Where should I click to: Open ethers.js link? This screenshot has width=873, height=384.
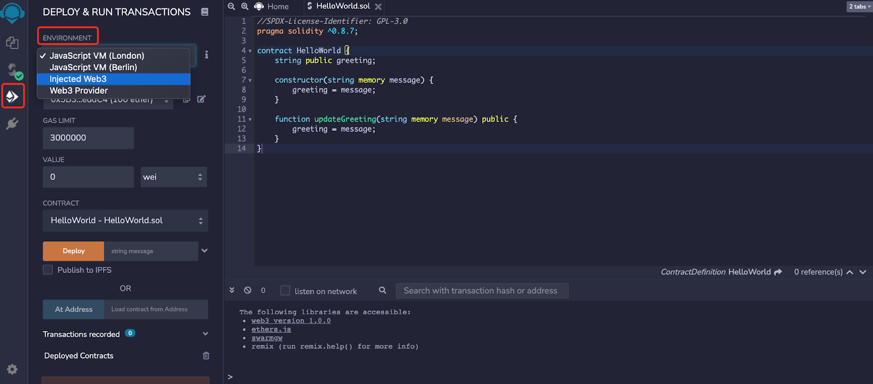pyautogui.click(x=271, y=330)
